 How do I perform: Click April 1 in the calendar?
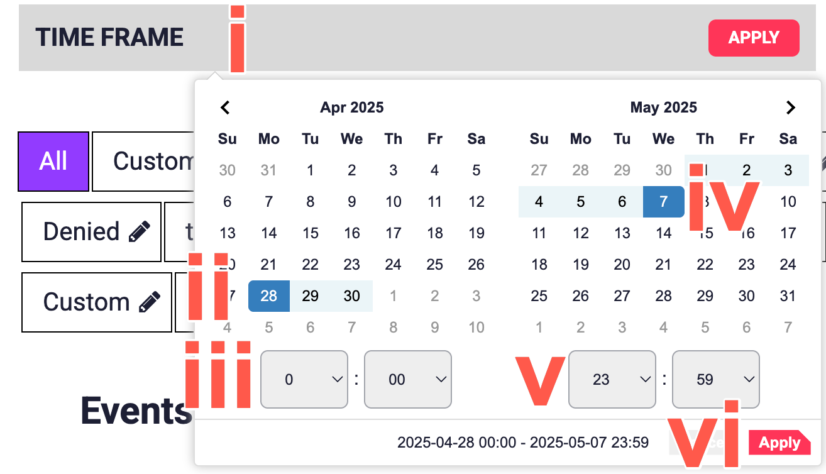click(x=311, y=170)
